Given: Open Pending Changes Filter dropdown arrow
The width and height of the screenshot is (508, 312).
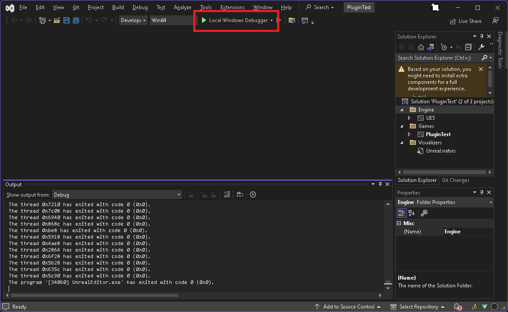Looking at the screenshot, I should (451, 47).
